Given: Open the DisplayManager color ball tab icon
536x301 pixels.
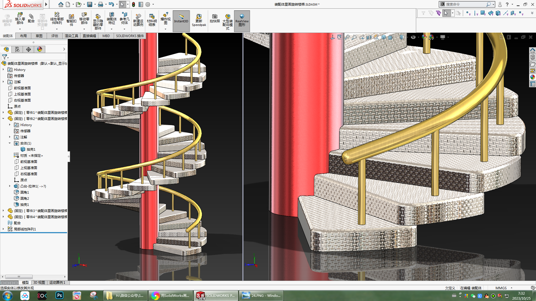Looking at the screenshot, I should coord(40,49).
